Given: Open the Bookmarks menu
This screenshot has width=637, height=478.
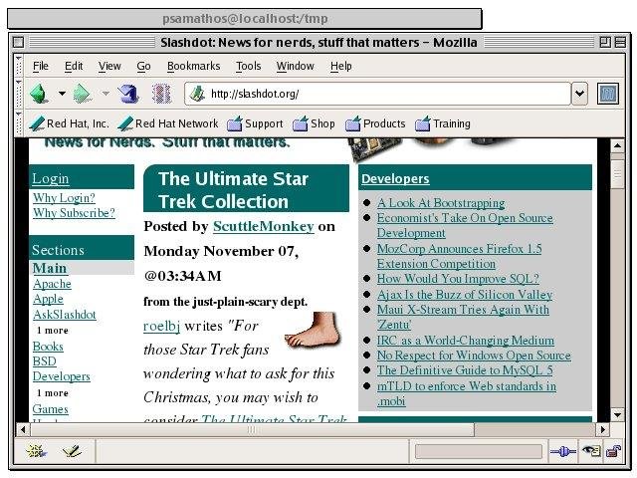Looking at the screenshot, I should pos(194,66).
